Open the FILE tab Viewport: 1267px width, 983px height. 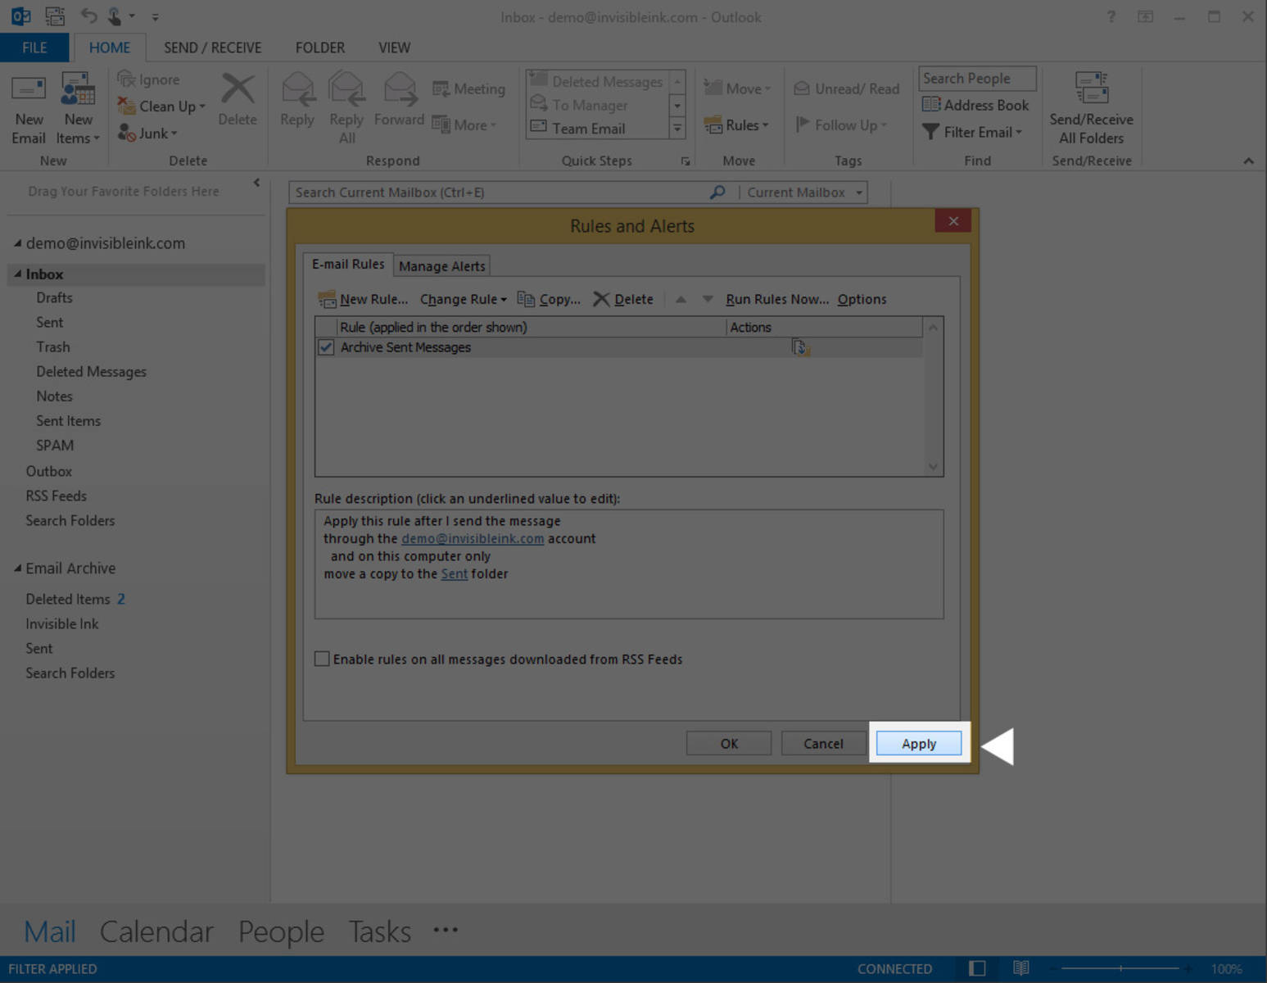(34, 48)
